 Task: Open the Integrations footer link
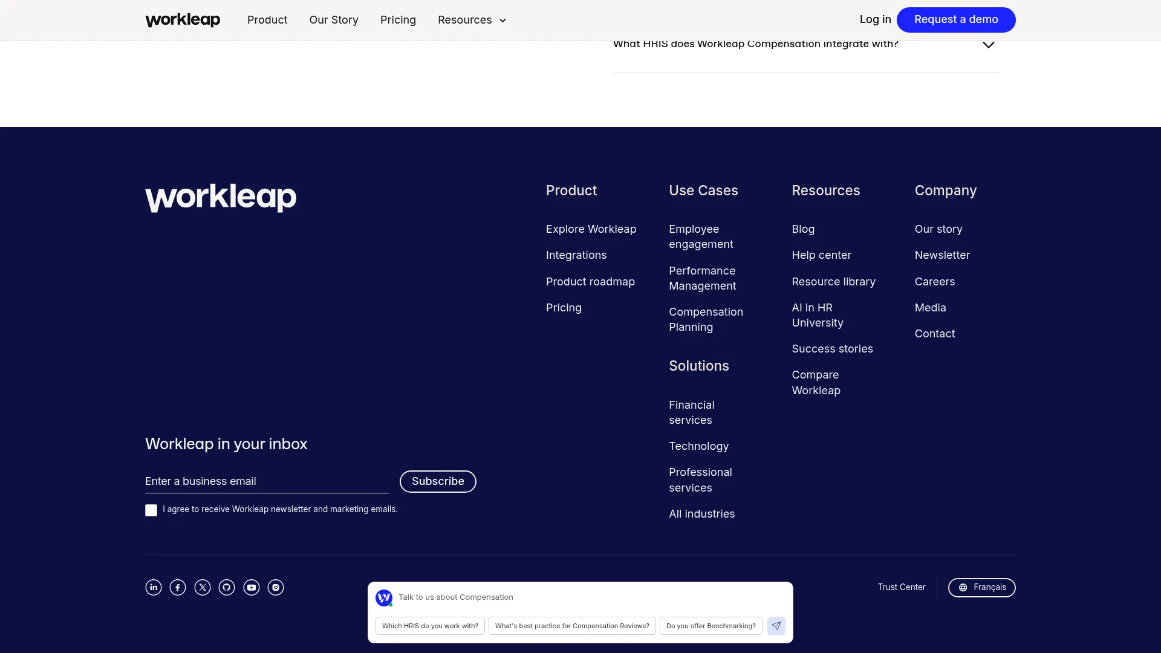(576, 255)
